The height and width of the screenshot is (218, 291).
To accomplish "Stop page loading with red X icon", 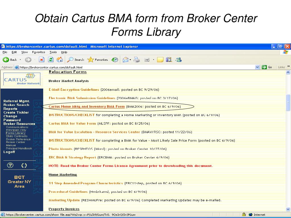I will [41, 60].
